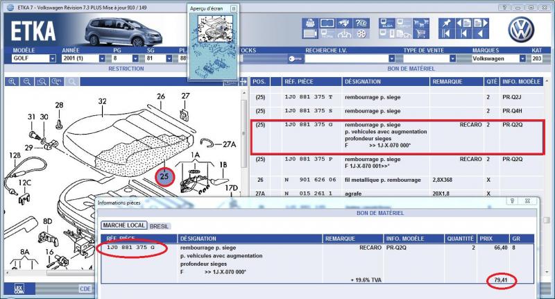
Task: Open the ELSA monitor icon
Action: [x=387, y=23]
